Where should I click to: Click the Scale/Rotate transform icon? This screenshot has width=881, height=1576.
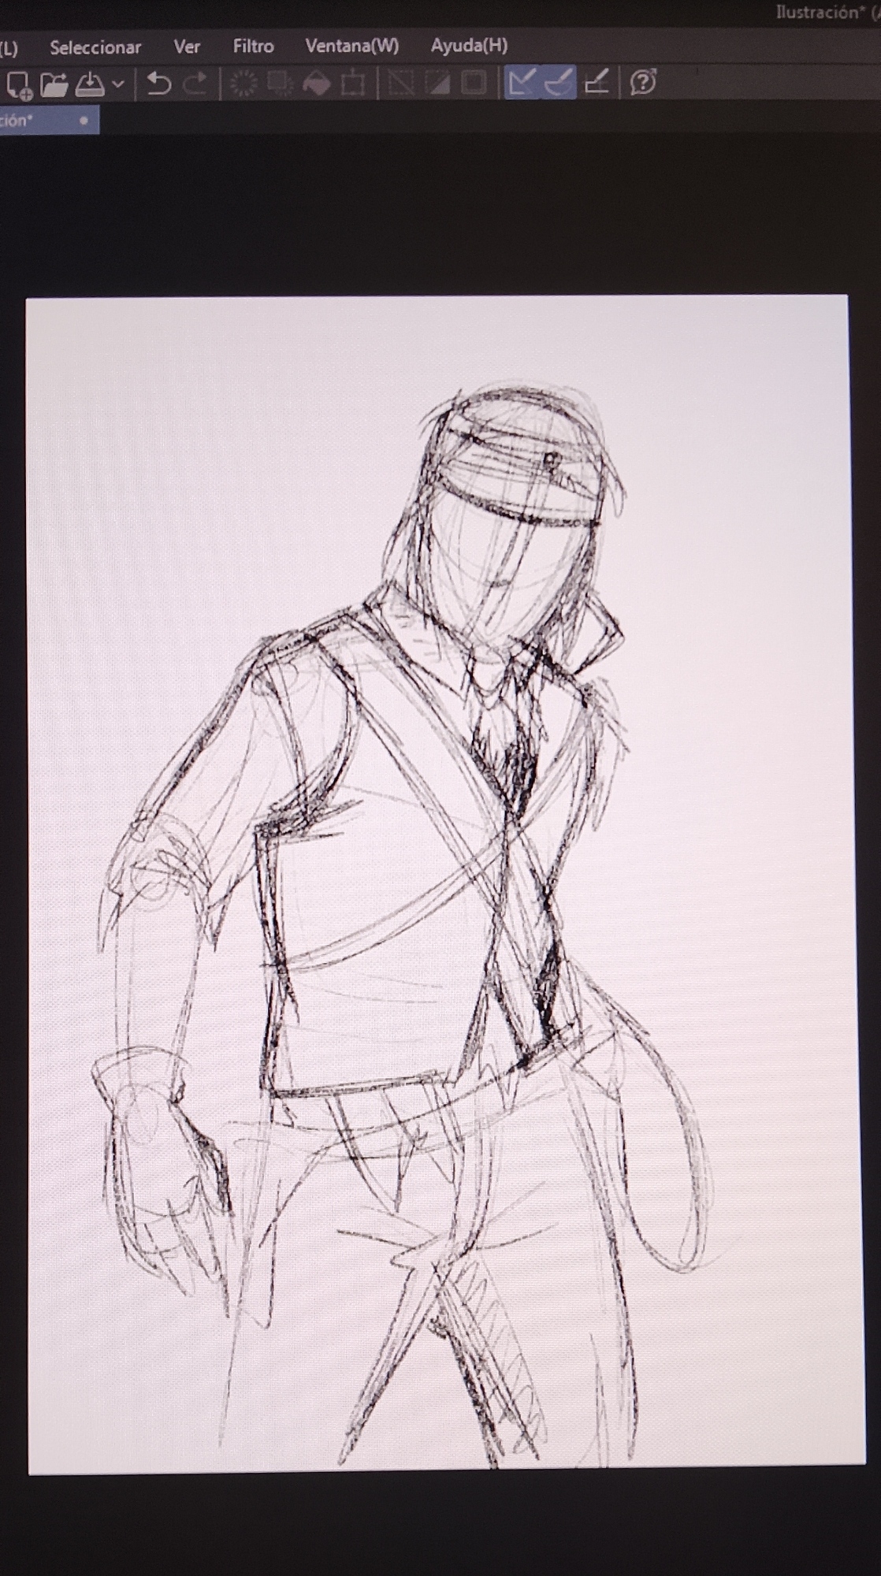tap(353, 84)
